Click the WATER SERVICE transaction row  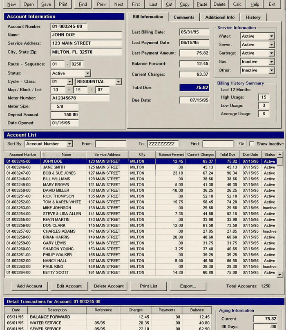[108, 323]
